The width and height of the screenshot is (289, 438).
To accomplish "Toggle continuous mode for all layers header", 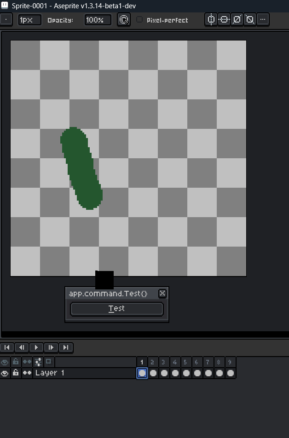I will click(27, 362).
